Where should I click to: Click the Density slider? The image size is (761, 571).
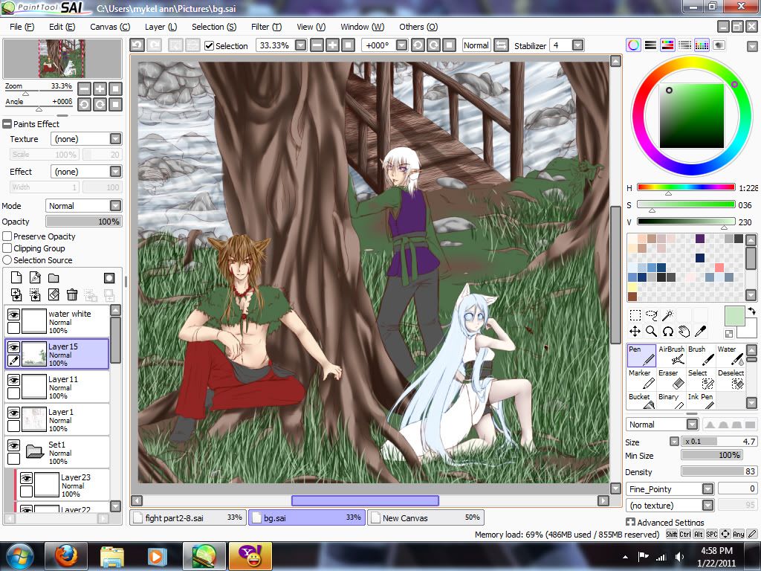(x=719, y=471)
